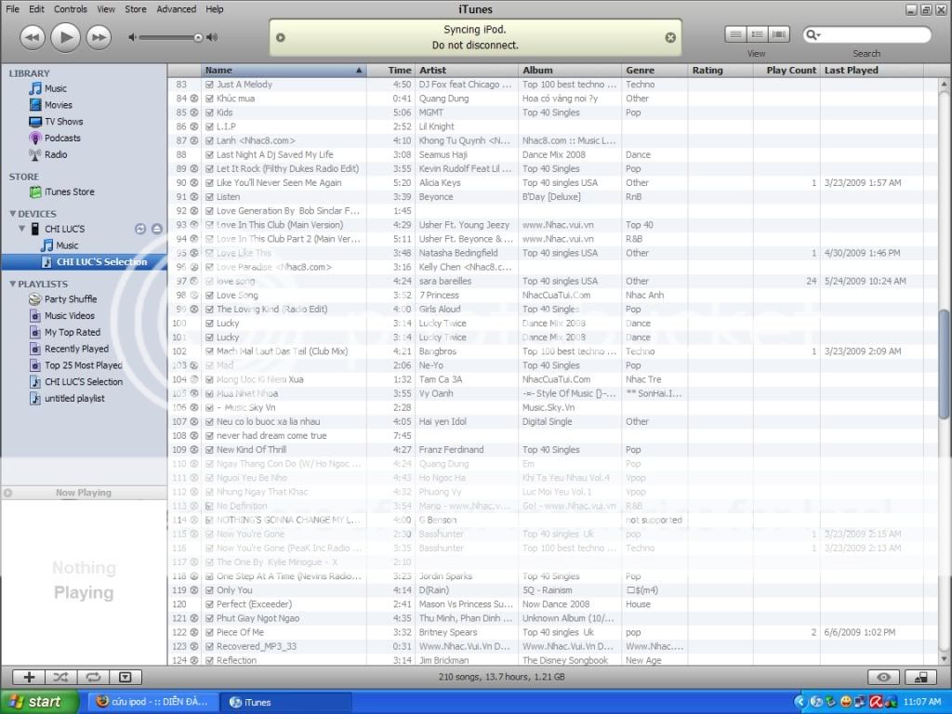Screen dimensions: 952x714
Task: Open the Controls menu
Action: 71,9
